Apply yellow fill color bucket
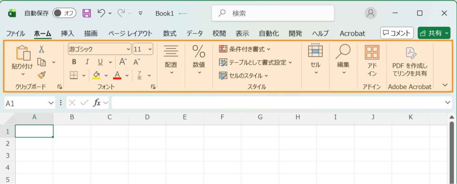The height and width of the screenshot is (184, 457). (96, 75)
